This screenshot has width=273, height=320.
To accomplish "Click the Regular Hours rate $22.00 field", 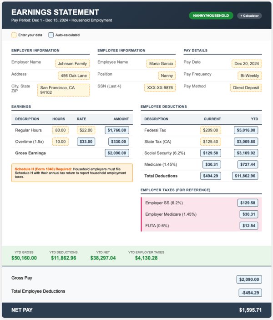I will (86, 130).
